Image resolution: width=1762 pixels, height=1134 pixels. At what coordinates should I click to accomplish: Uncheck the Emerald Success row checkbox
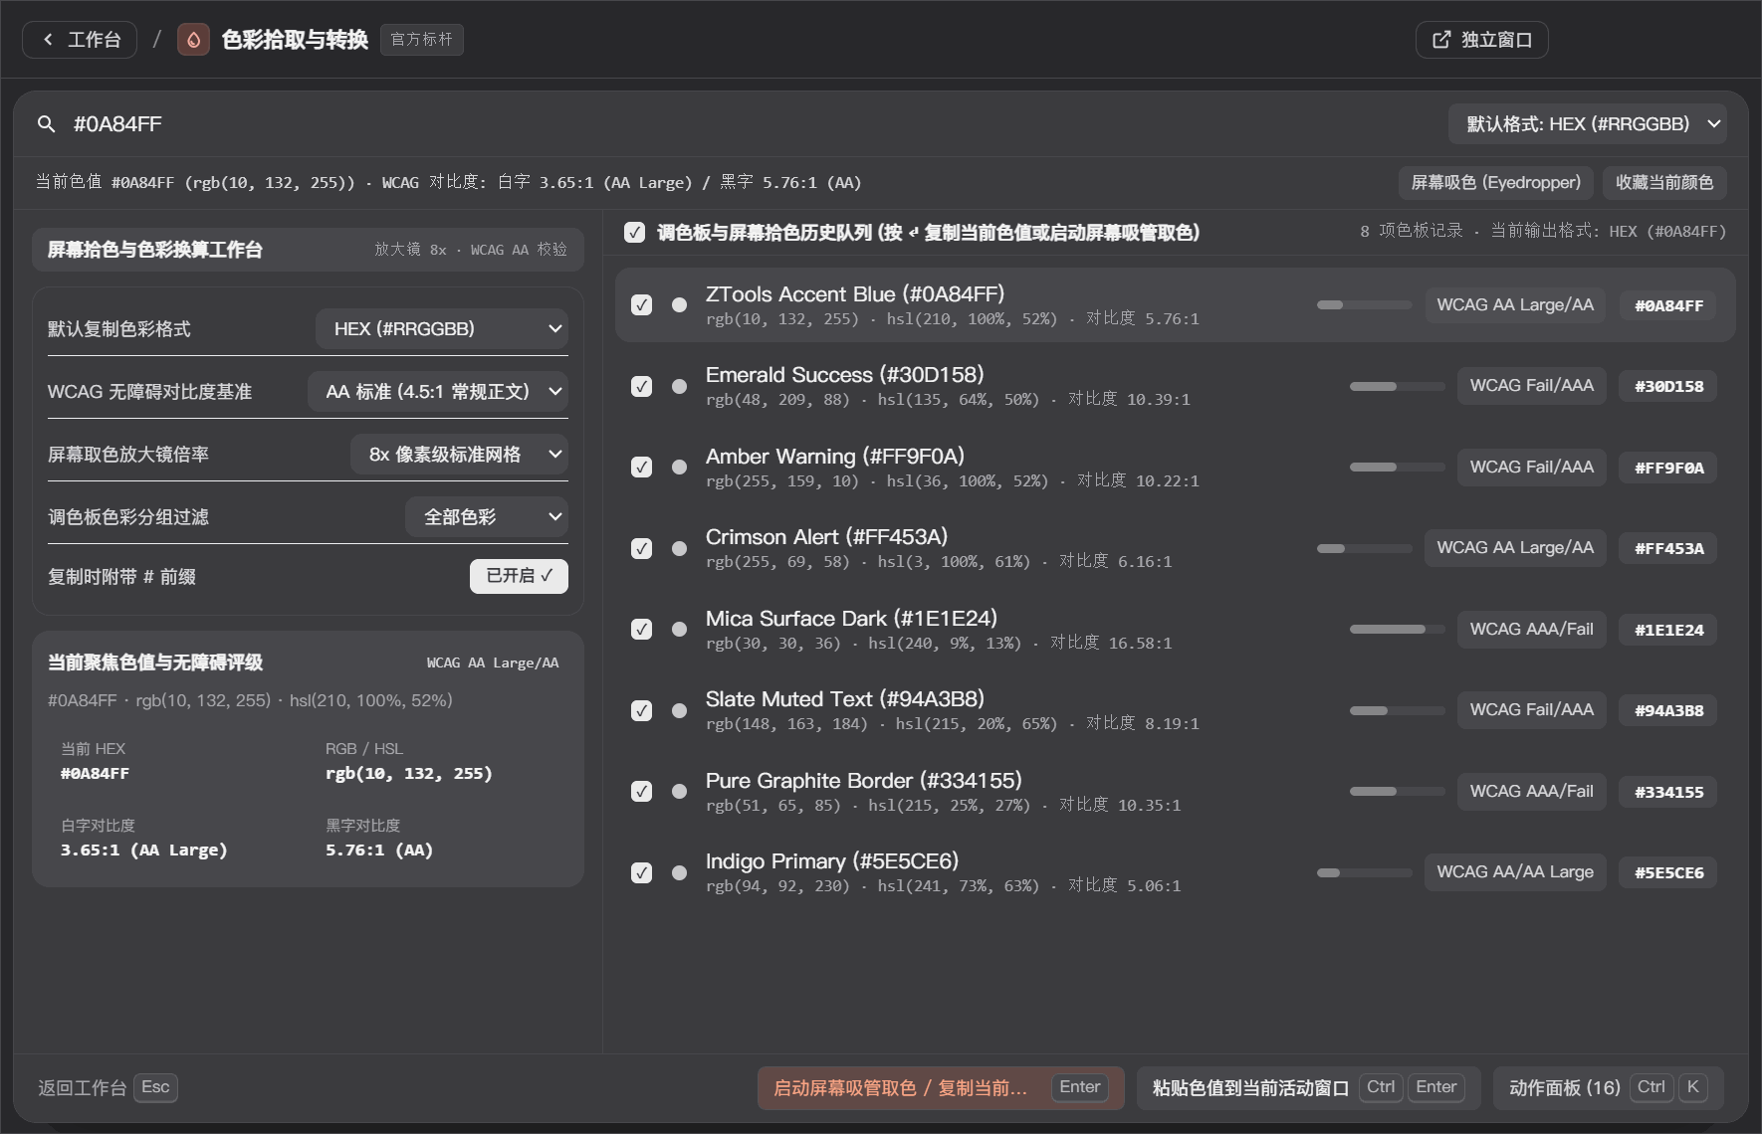[642, 387]
